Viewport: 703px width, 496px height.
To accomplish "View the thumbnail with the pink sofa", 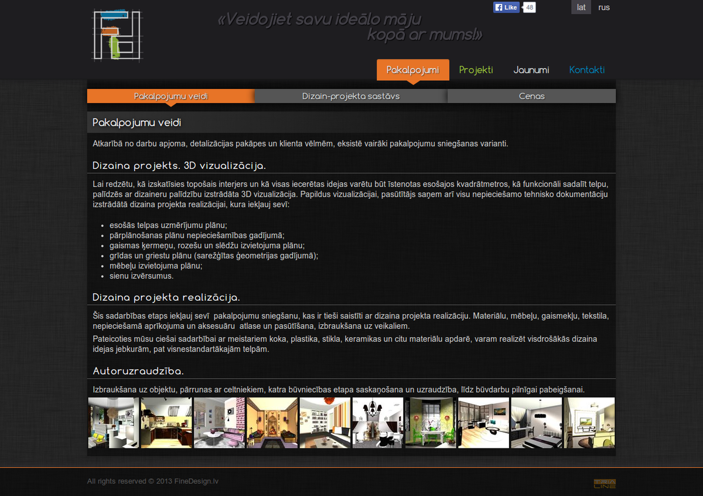I will (219, 423).
